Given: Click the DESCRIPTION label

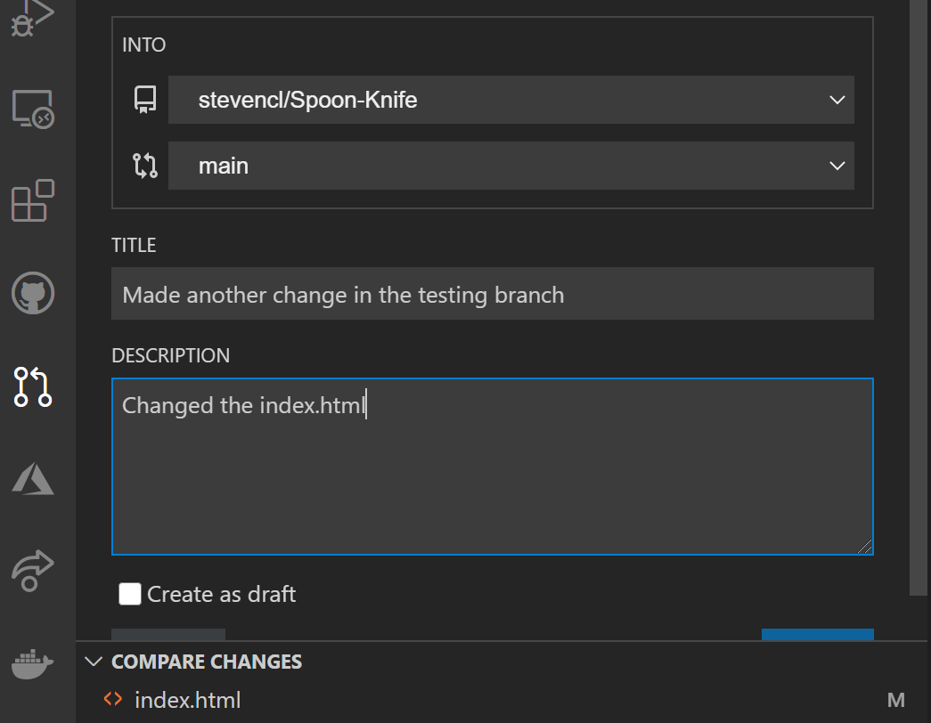Looking at the screenshot, I should point(170,355).
